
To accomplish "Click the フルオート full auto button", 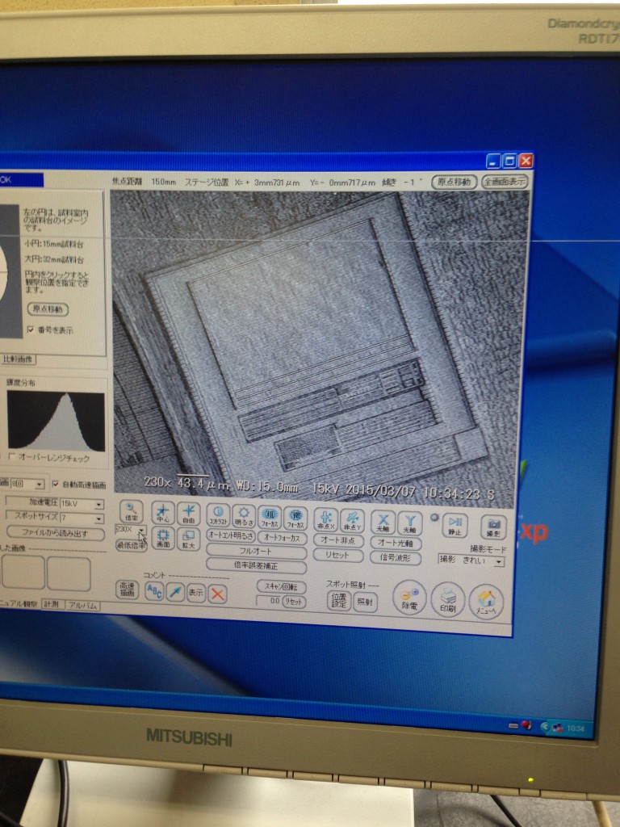I will pyautogui.click(x=256, y=551).
